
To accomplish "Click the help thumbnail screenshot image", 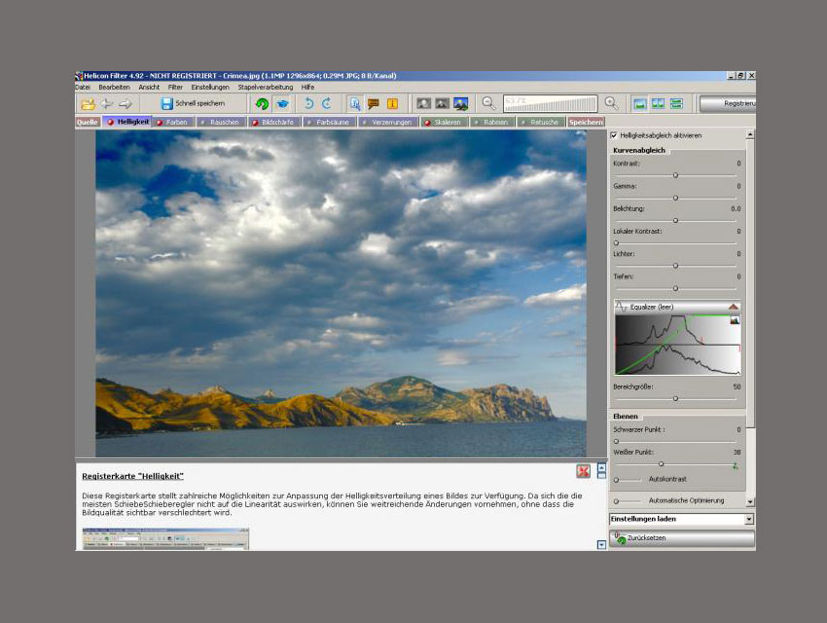I will point(165,539).
